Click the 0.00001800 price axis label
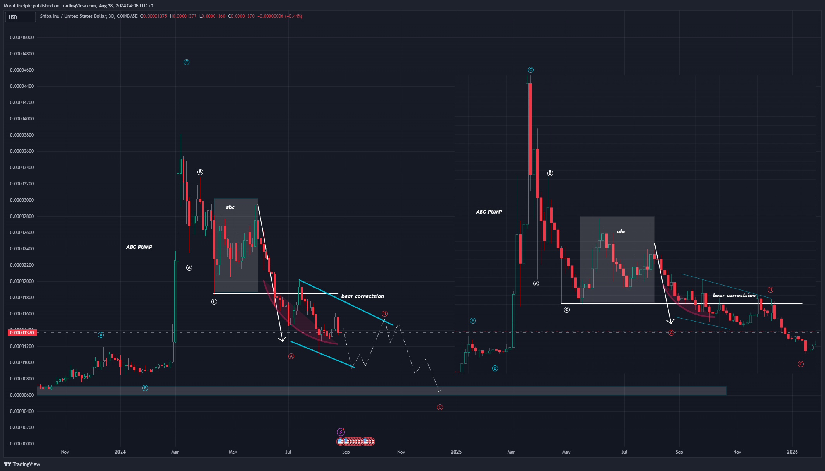This screenshot has width=825, height=471. tap(22, 298)
